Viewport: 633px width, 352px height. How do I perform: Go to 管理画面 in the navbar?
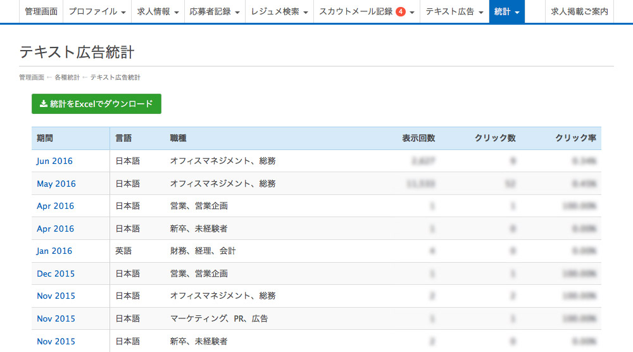click(x=41, y=11)
